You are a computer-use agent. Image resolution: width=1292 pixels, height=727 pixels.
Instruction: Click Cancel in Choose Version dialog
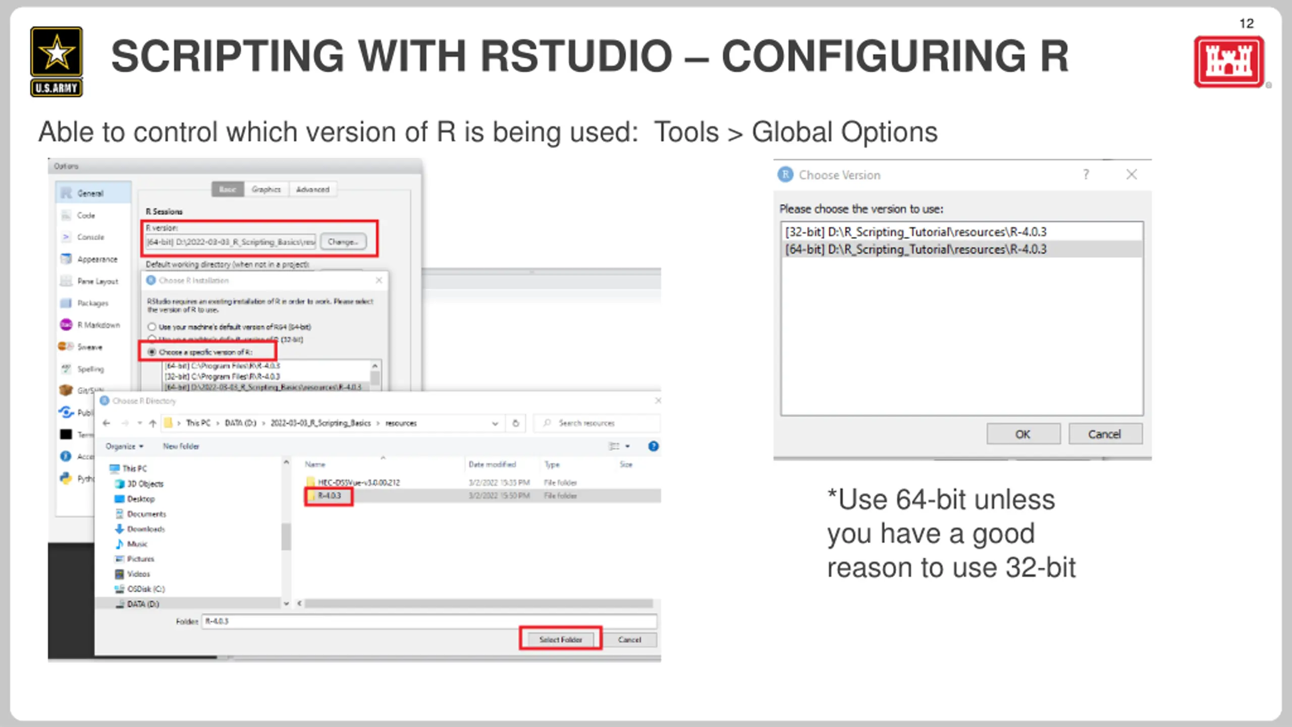click(x=1105, y=434)
